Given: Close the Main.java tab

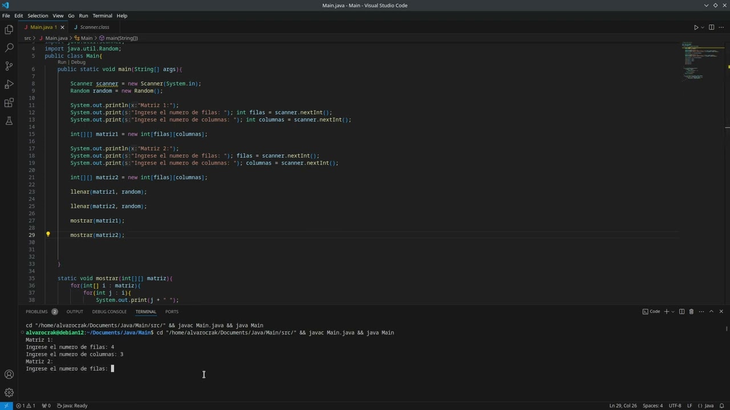Looking at the screenshot, I should [x=62, y=27].
